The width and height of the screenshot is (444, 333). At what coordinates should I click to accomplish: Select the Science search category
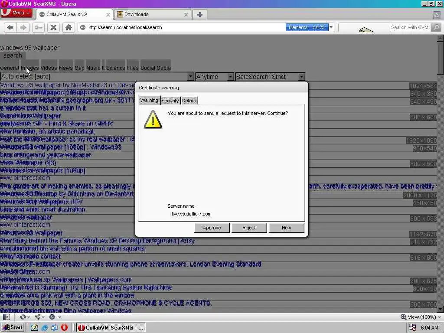coord(115,68)
